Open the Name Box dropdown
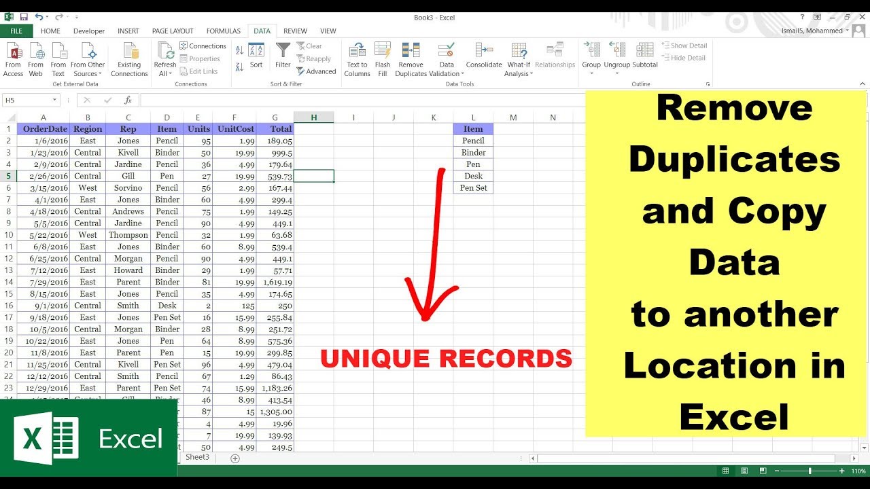The height and width of the screenshot is (489, 870). (54, 100)
